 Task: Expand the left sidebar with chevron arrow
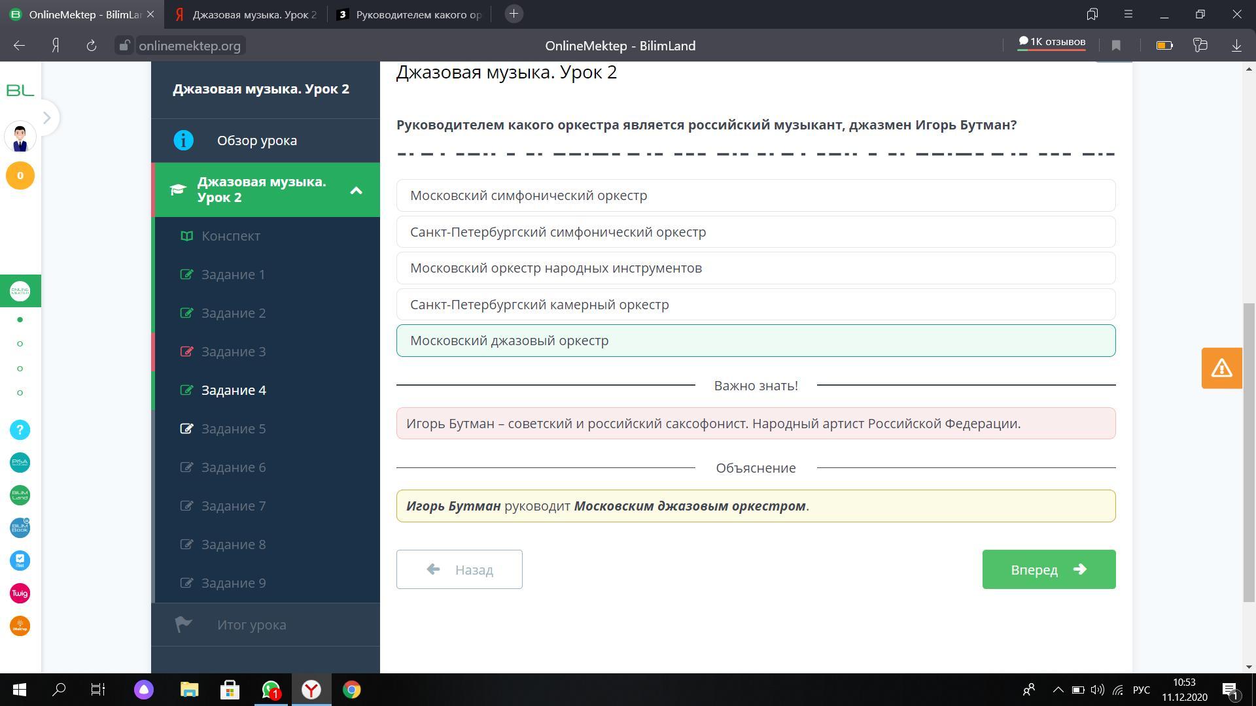(46, 118)
